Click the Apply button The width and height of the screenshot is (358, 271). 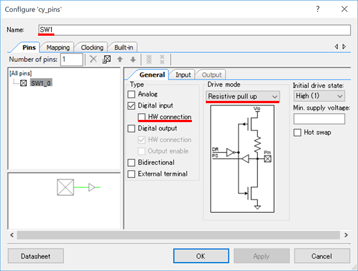[261, 256]
